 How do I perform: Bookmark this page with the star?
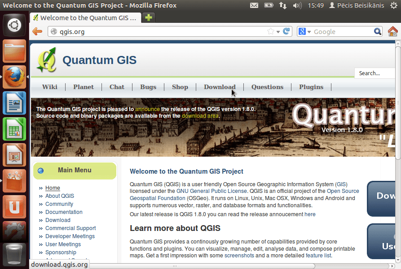click(271, 31)
